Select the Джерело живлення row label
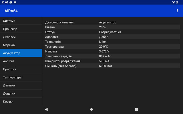 click(59, 22)
